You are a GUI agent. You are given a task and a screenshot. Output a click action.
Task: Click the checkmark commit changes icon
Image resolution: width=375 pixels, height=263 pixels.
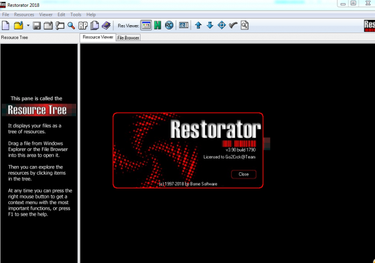233,26
